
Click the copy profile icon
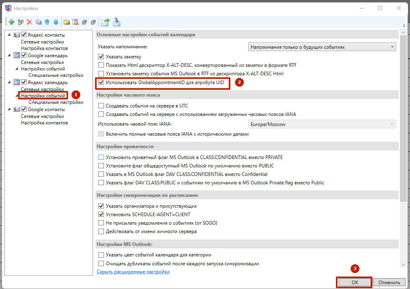(38, 22)
